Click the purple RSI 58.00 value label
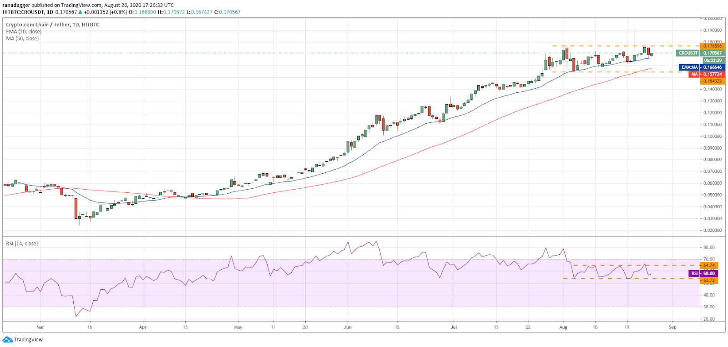Viewport: 728px width, 347px height. pos(703,273)
